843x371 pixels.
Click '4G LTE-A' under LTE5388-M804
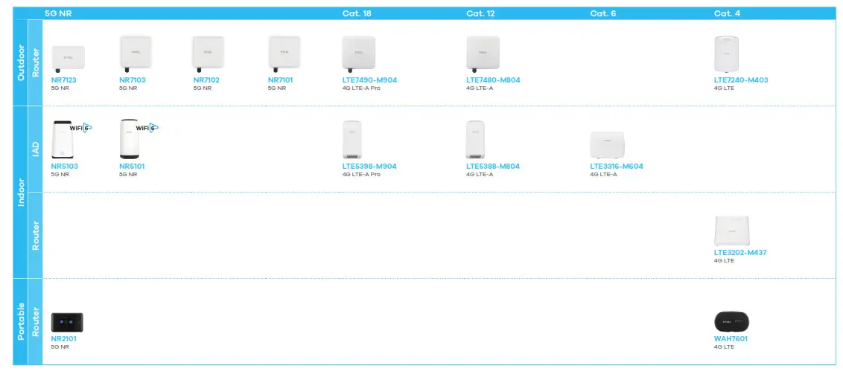[480, 175]
